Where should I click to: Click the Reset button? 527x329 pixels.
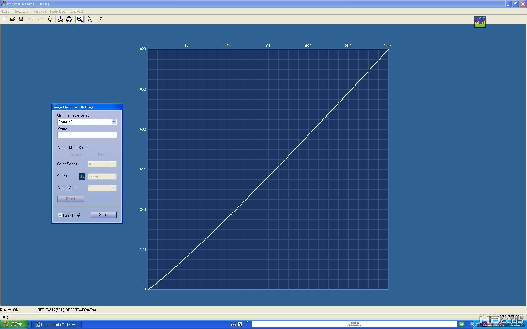pyautogui.click(x=71, y=199)
